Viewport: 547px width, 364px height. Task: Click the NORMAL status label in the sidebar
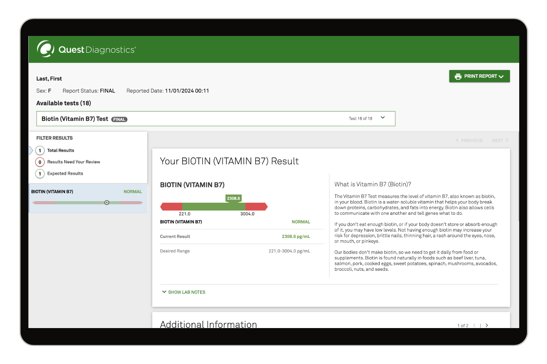coord(133,192)
